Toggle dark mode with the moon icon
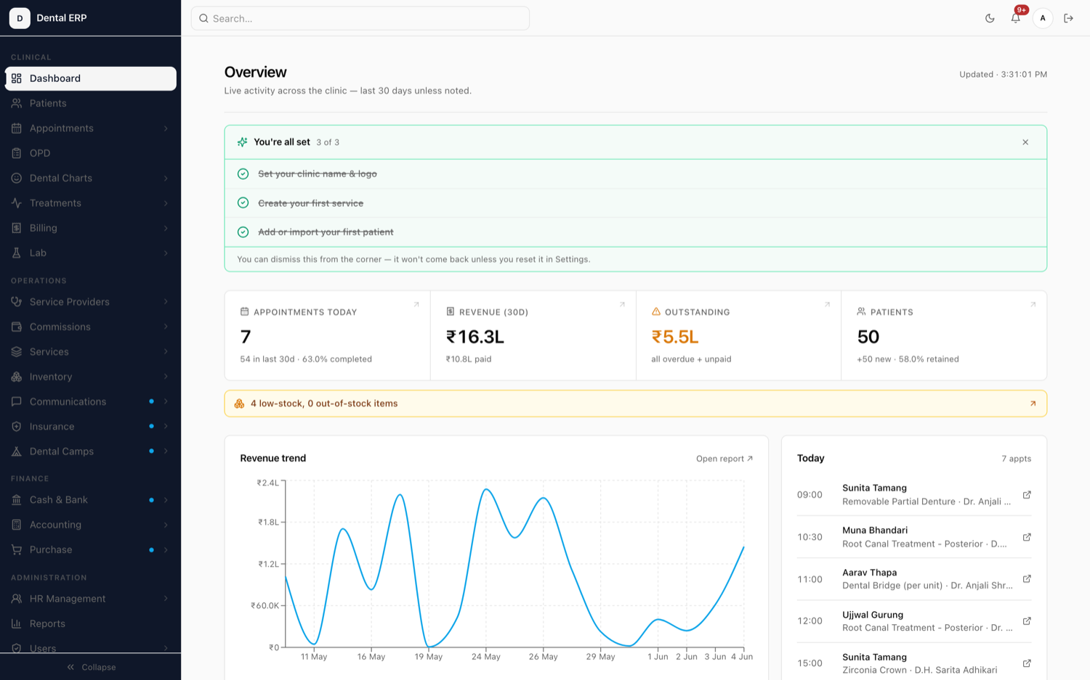The height and width of the screenshot is (680, 1090). pos(990,18)
